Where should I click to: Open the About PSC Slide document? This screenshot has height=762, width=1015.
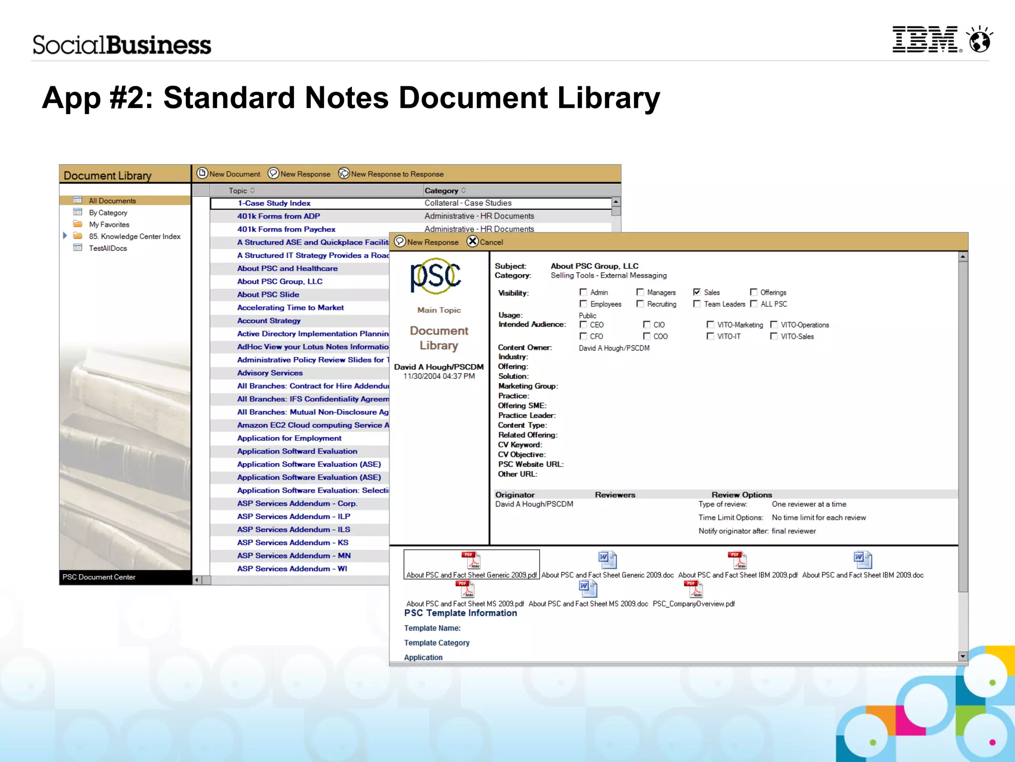(x=268, y=294)
